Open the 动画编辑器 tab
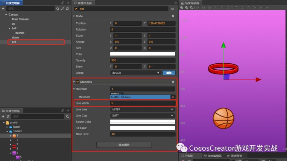 212,156
